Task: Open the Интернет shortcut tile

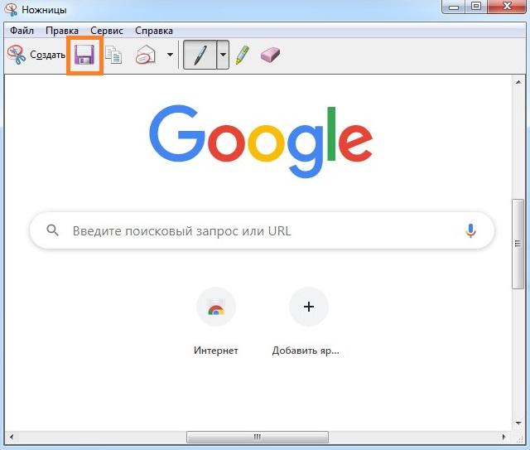Action: click(x=216, y=322)
